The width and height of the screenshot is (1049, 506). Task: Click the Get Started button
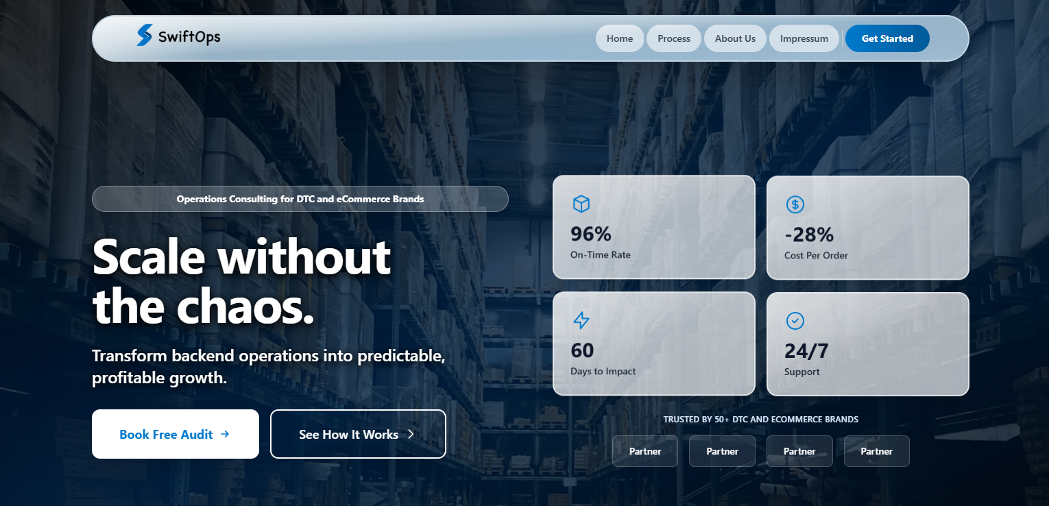[887, 38]
